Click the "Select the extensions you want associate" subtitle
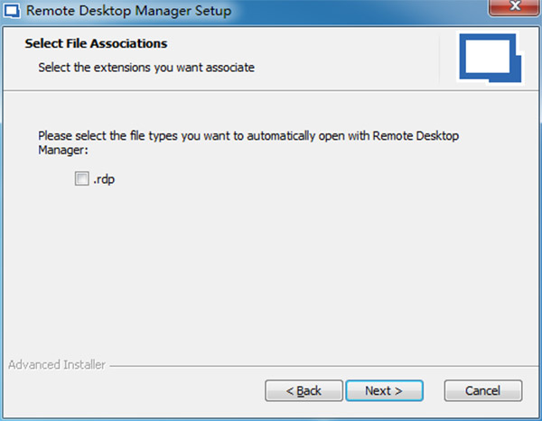 click(x=146, y=67)
